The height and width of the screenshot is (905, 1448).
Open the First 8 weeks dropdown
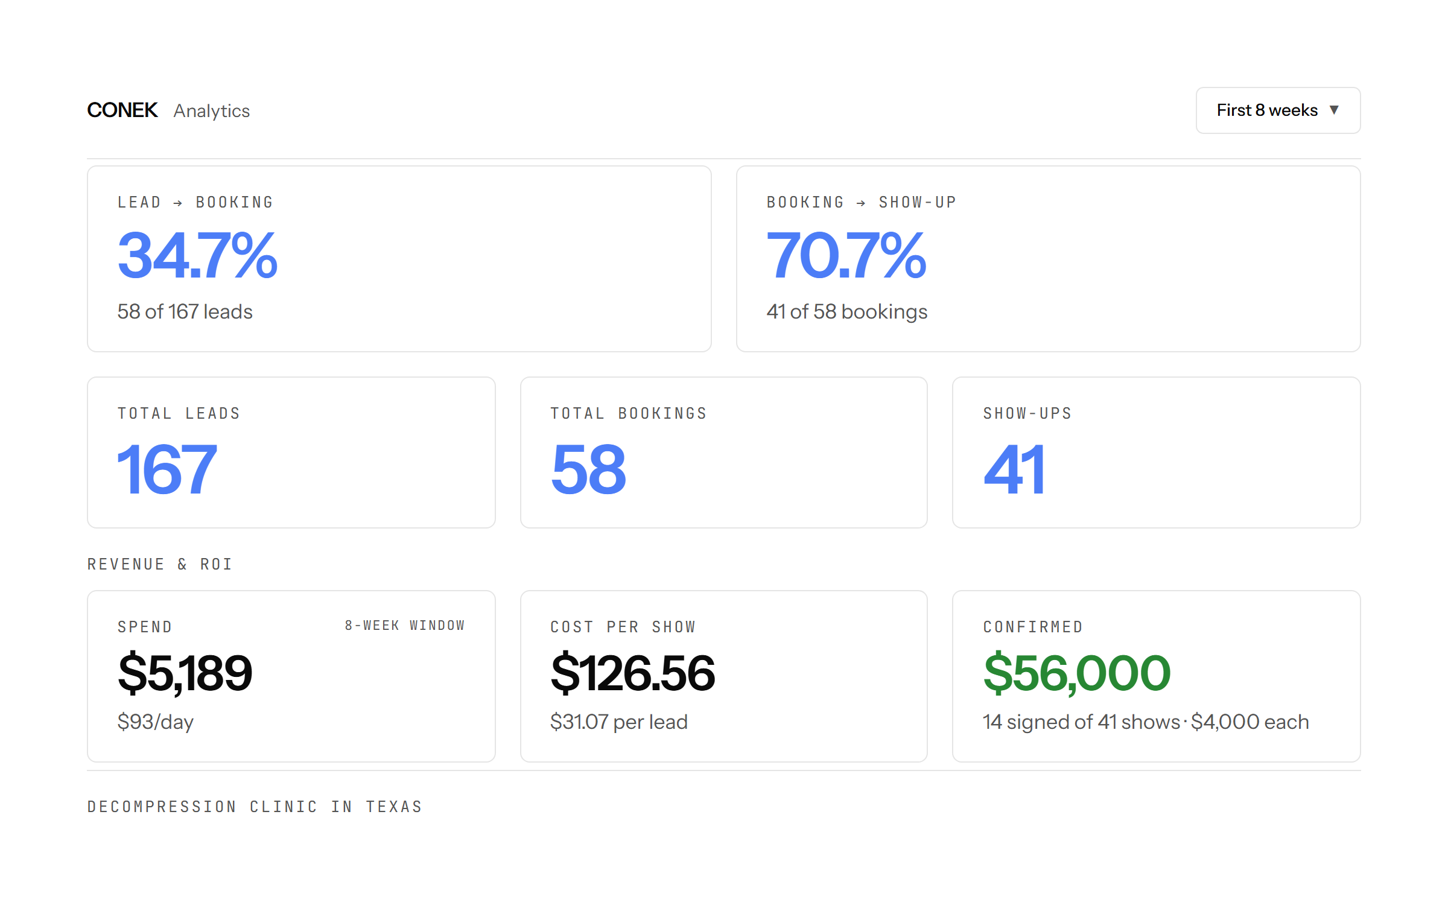click(1278, 110)
